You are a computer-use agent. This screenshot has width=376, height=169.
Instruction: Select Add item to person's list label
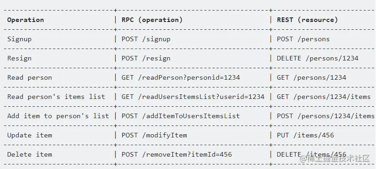pos(58,116)
